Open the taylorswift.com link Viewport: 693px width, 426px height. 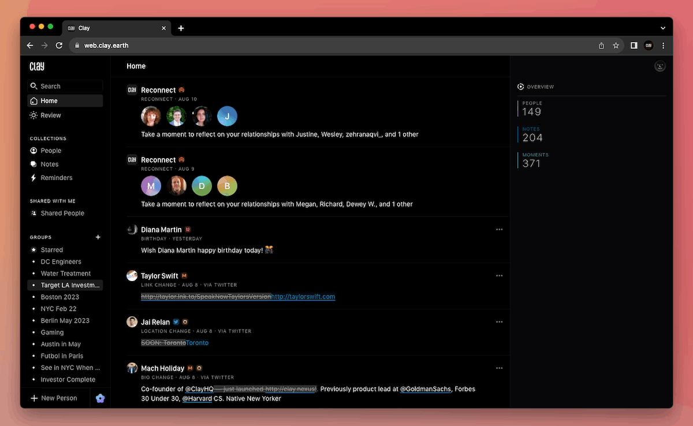click(303, 297)
